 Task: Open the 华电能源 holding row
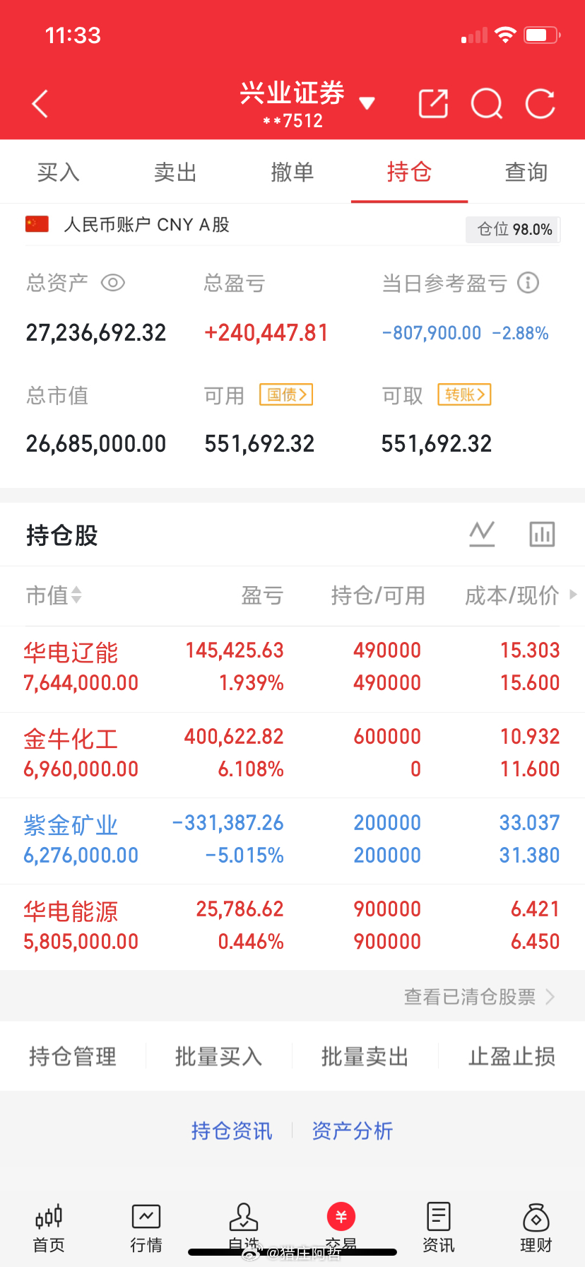click(292, 928)
